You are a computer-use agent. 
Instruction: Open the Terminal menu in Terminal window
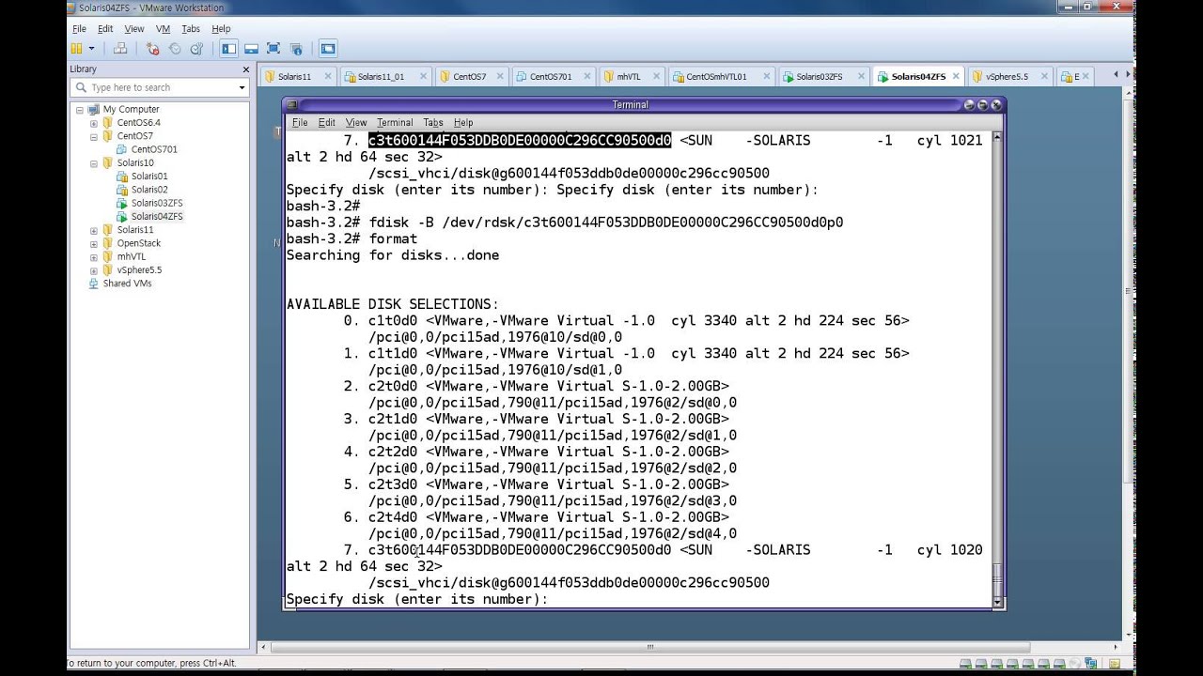395,123
